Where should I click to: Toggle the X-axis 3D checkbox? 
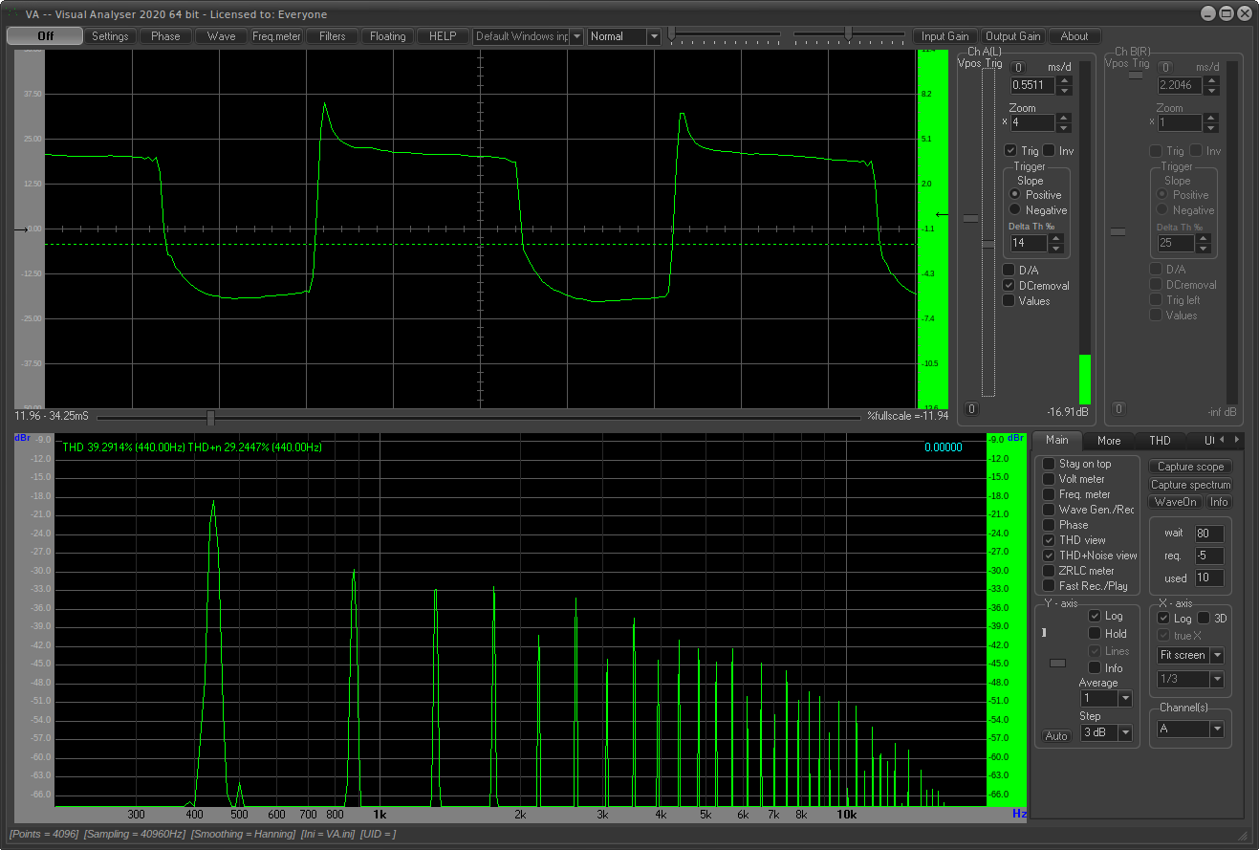1204,619
